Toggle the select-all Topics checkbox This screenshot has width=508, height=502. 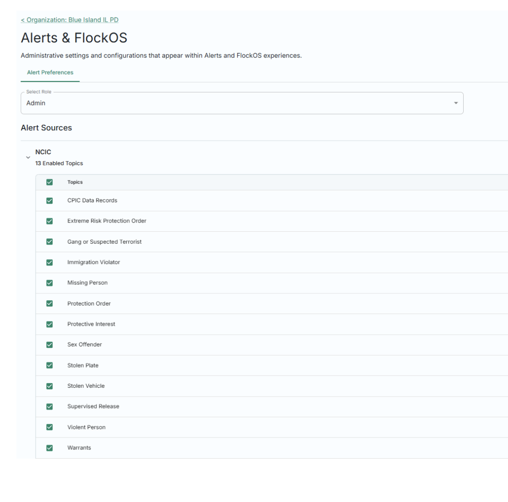50,182
